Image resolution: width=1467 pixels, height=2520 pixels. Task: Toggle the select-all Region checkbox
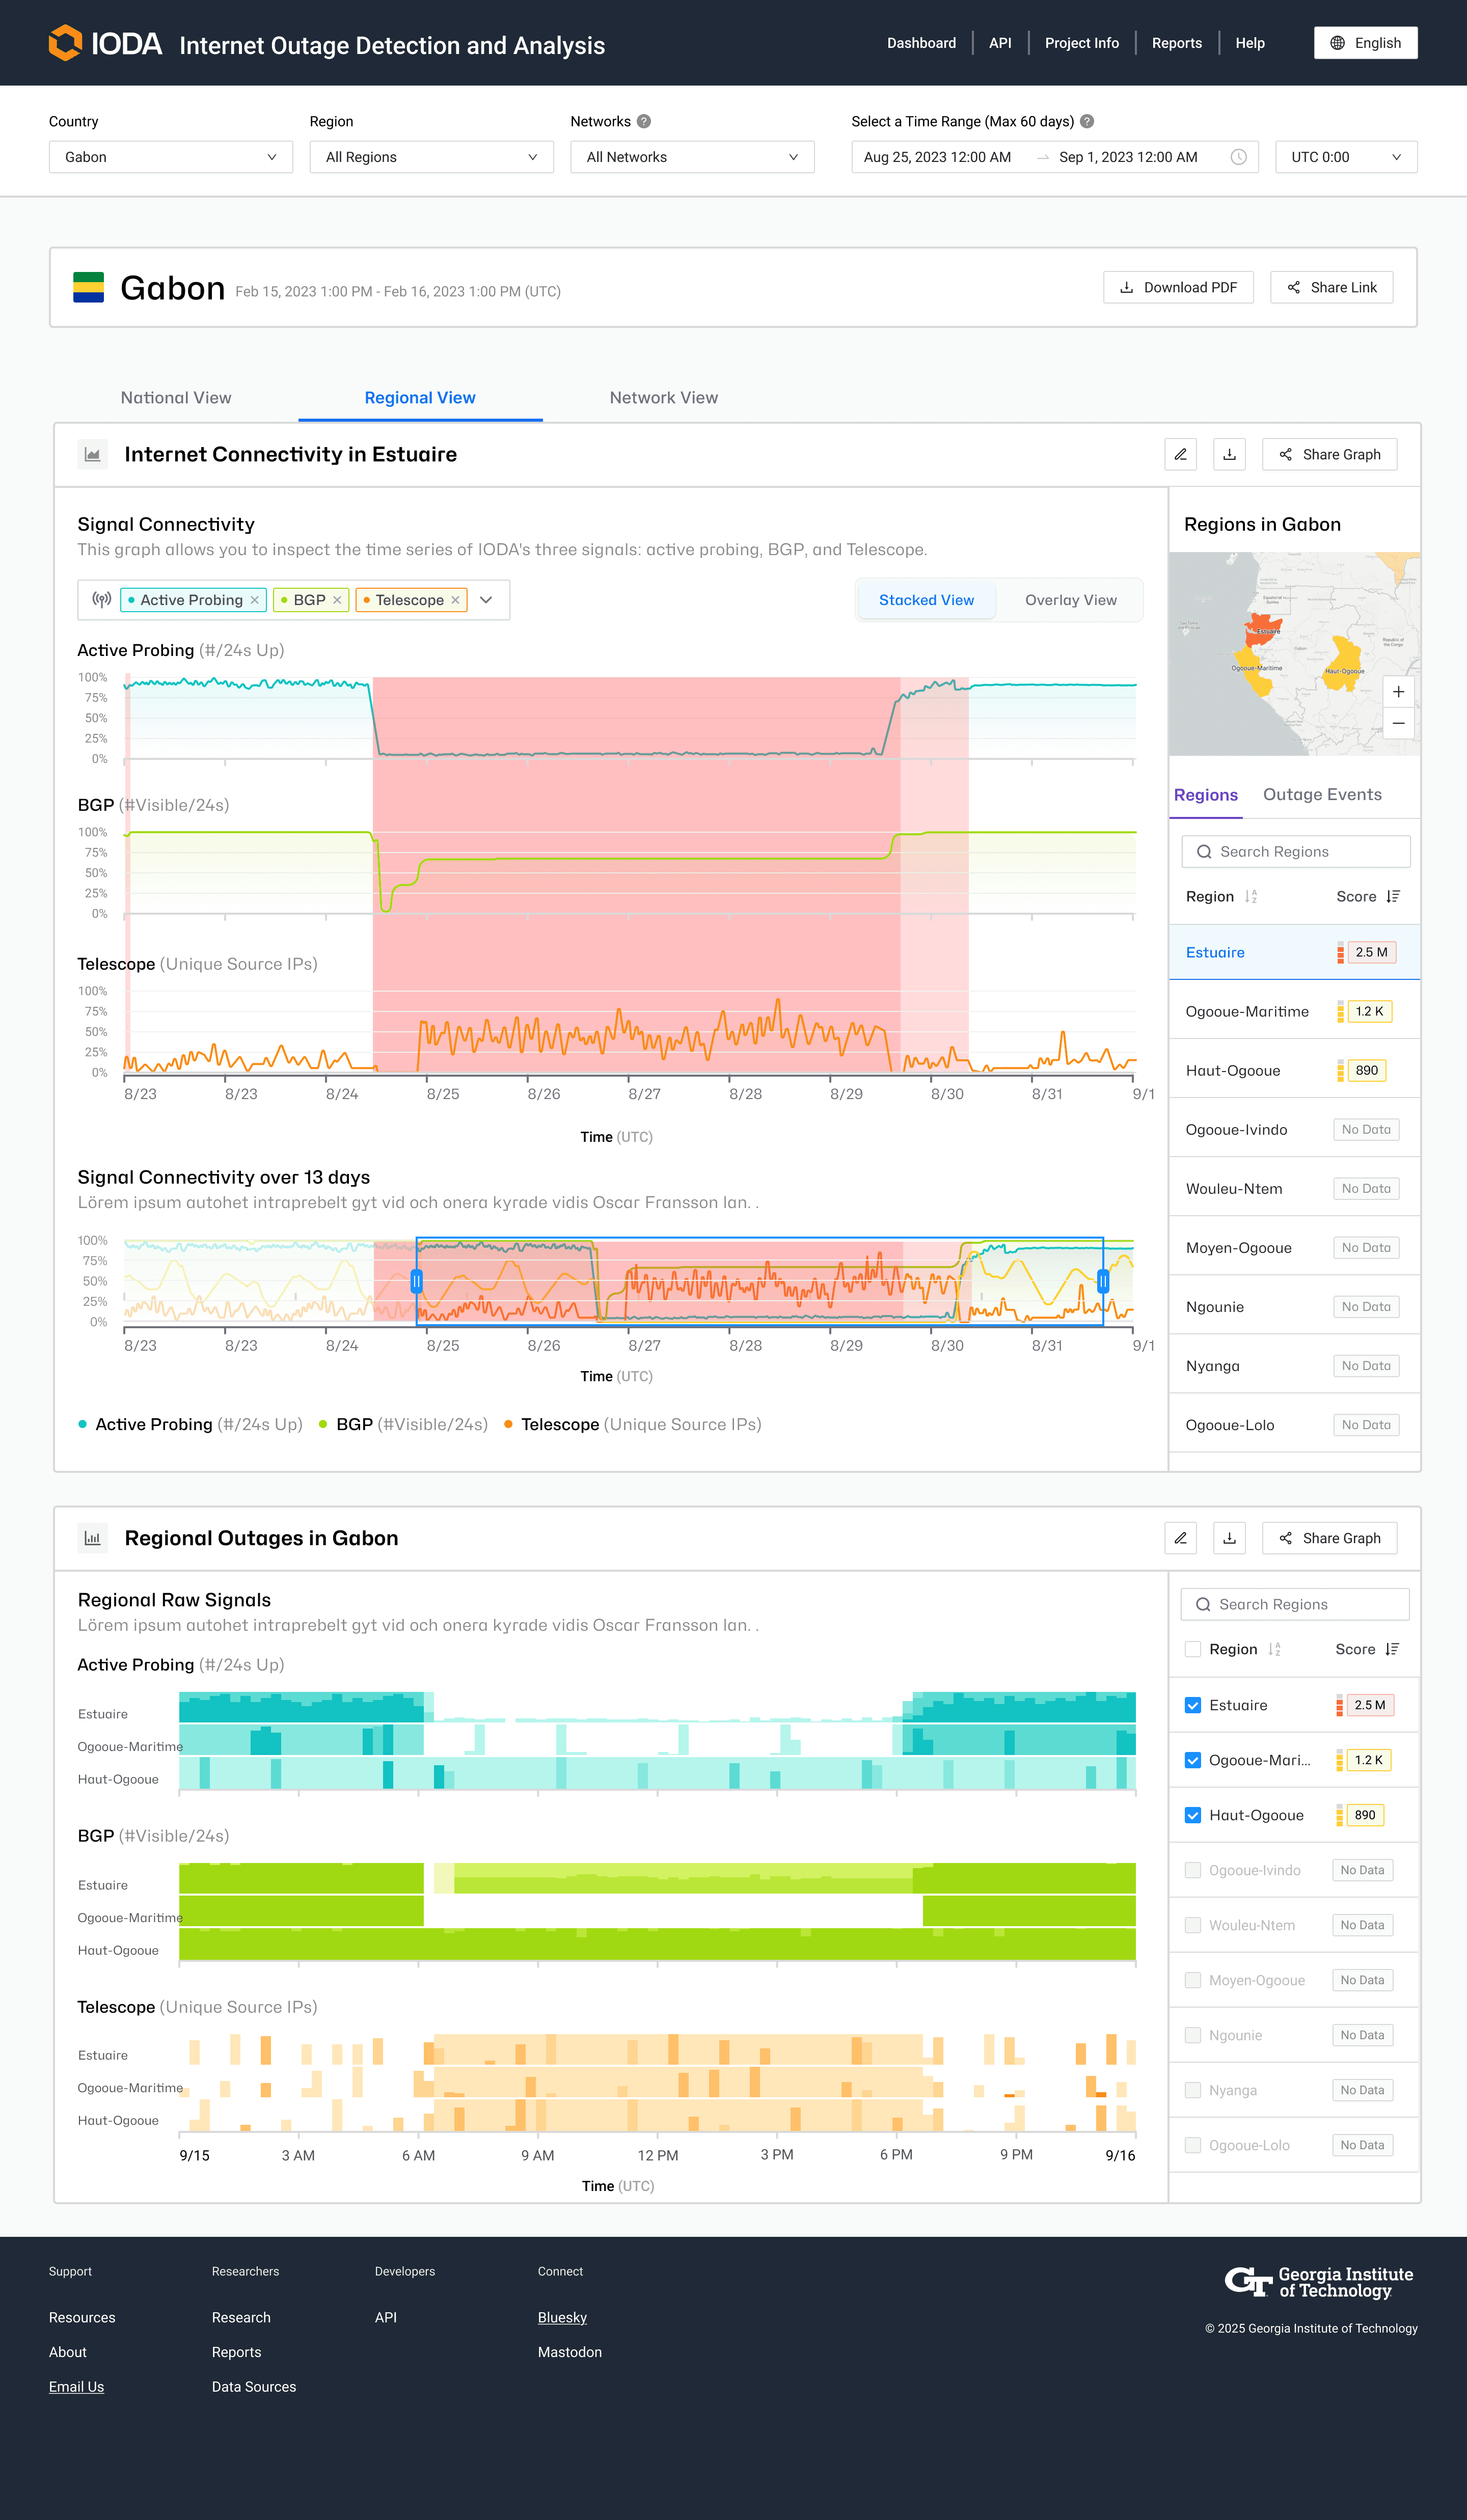click(x=1192, y=1649)
